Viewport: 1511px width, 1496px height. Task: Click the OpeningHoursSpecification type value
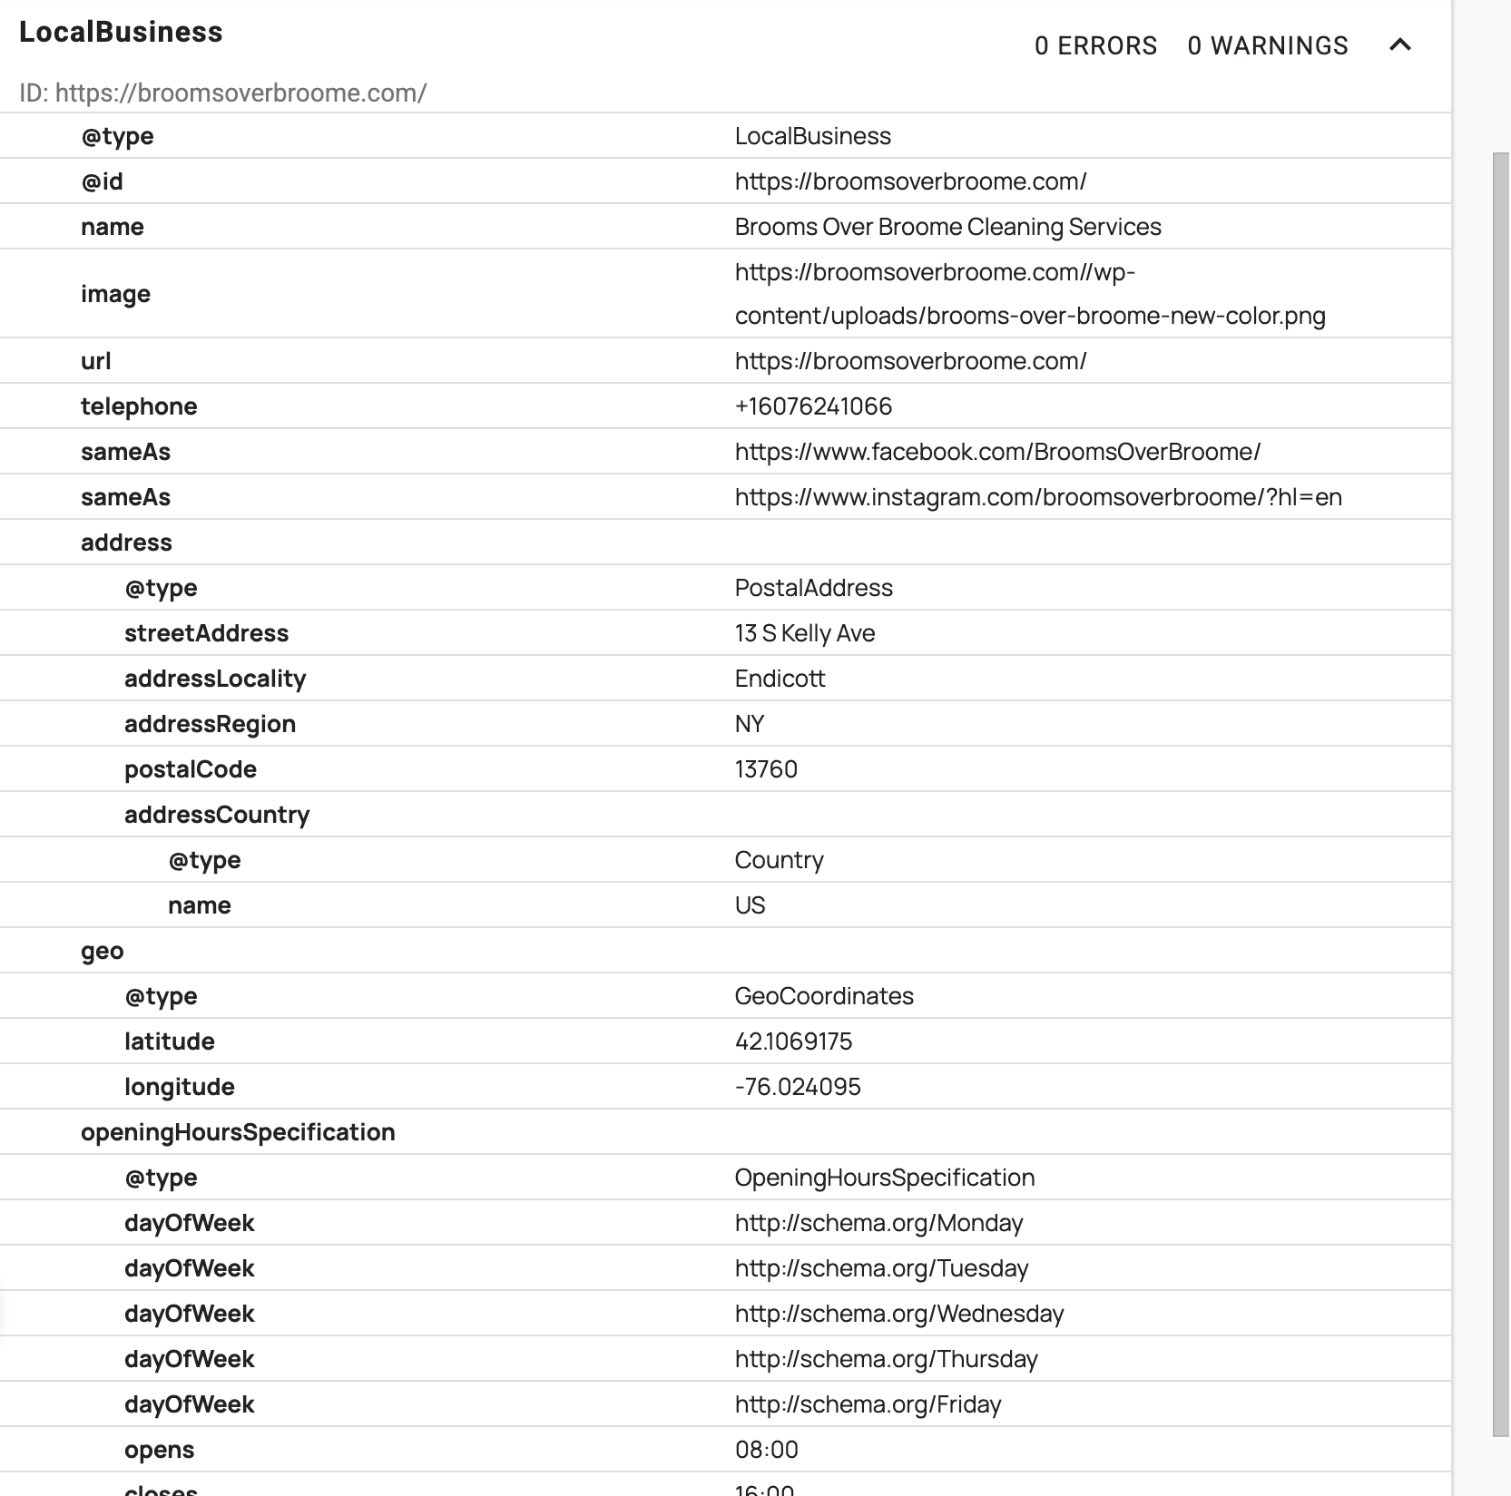[885, 1178]
